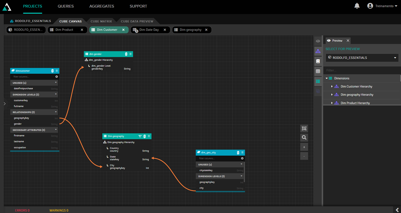The image size is (401, 213).
Task: Collapse the Dimensions tree node
Action: [x=326, y=78]
